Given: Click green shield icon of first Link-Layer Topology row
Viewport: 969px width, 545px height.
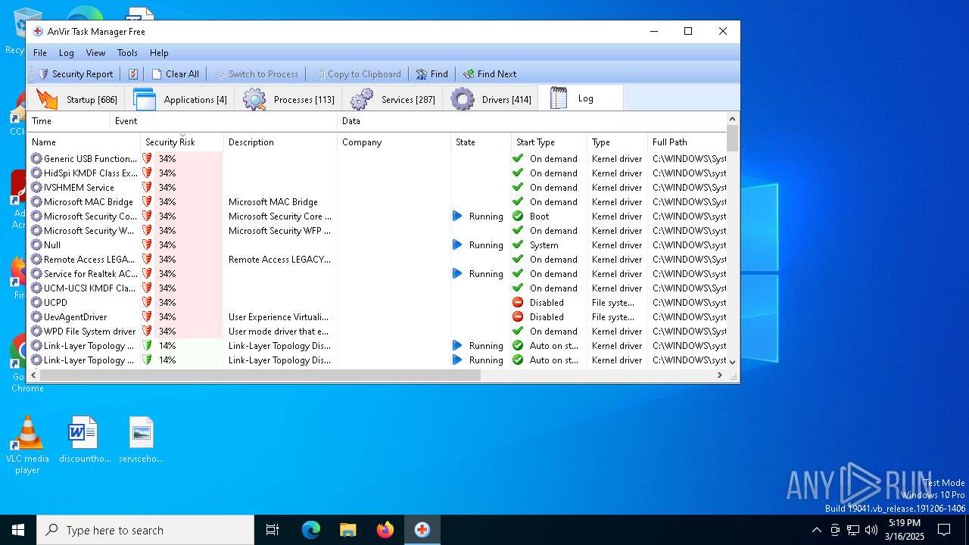Looking at the screenshot, I should pyautogui.click(x=147, y=346).
